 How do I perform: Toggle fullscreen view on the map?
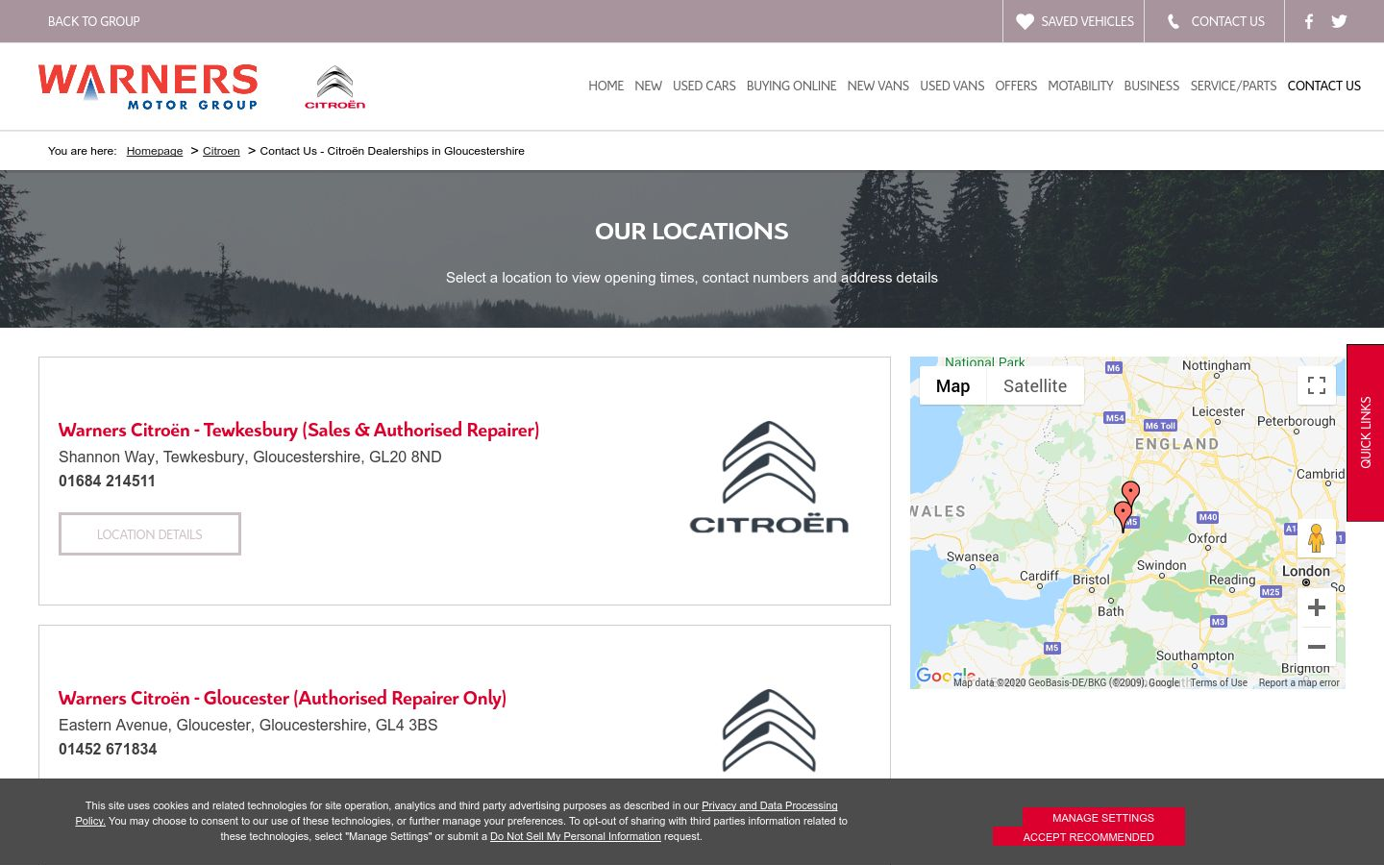(1317, 385)
